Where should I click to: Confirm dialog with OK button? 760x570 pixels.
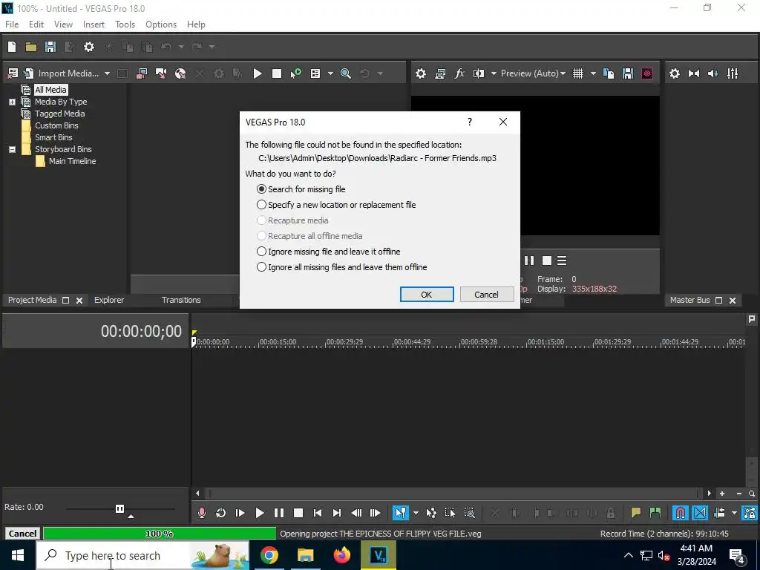click(x=427, y=294)
